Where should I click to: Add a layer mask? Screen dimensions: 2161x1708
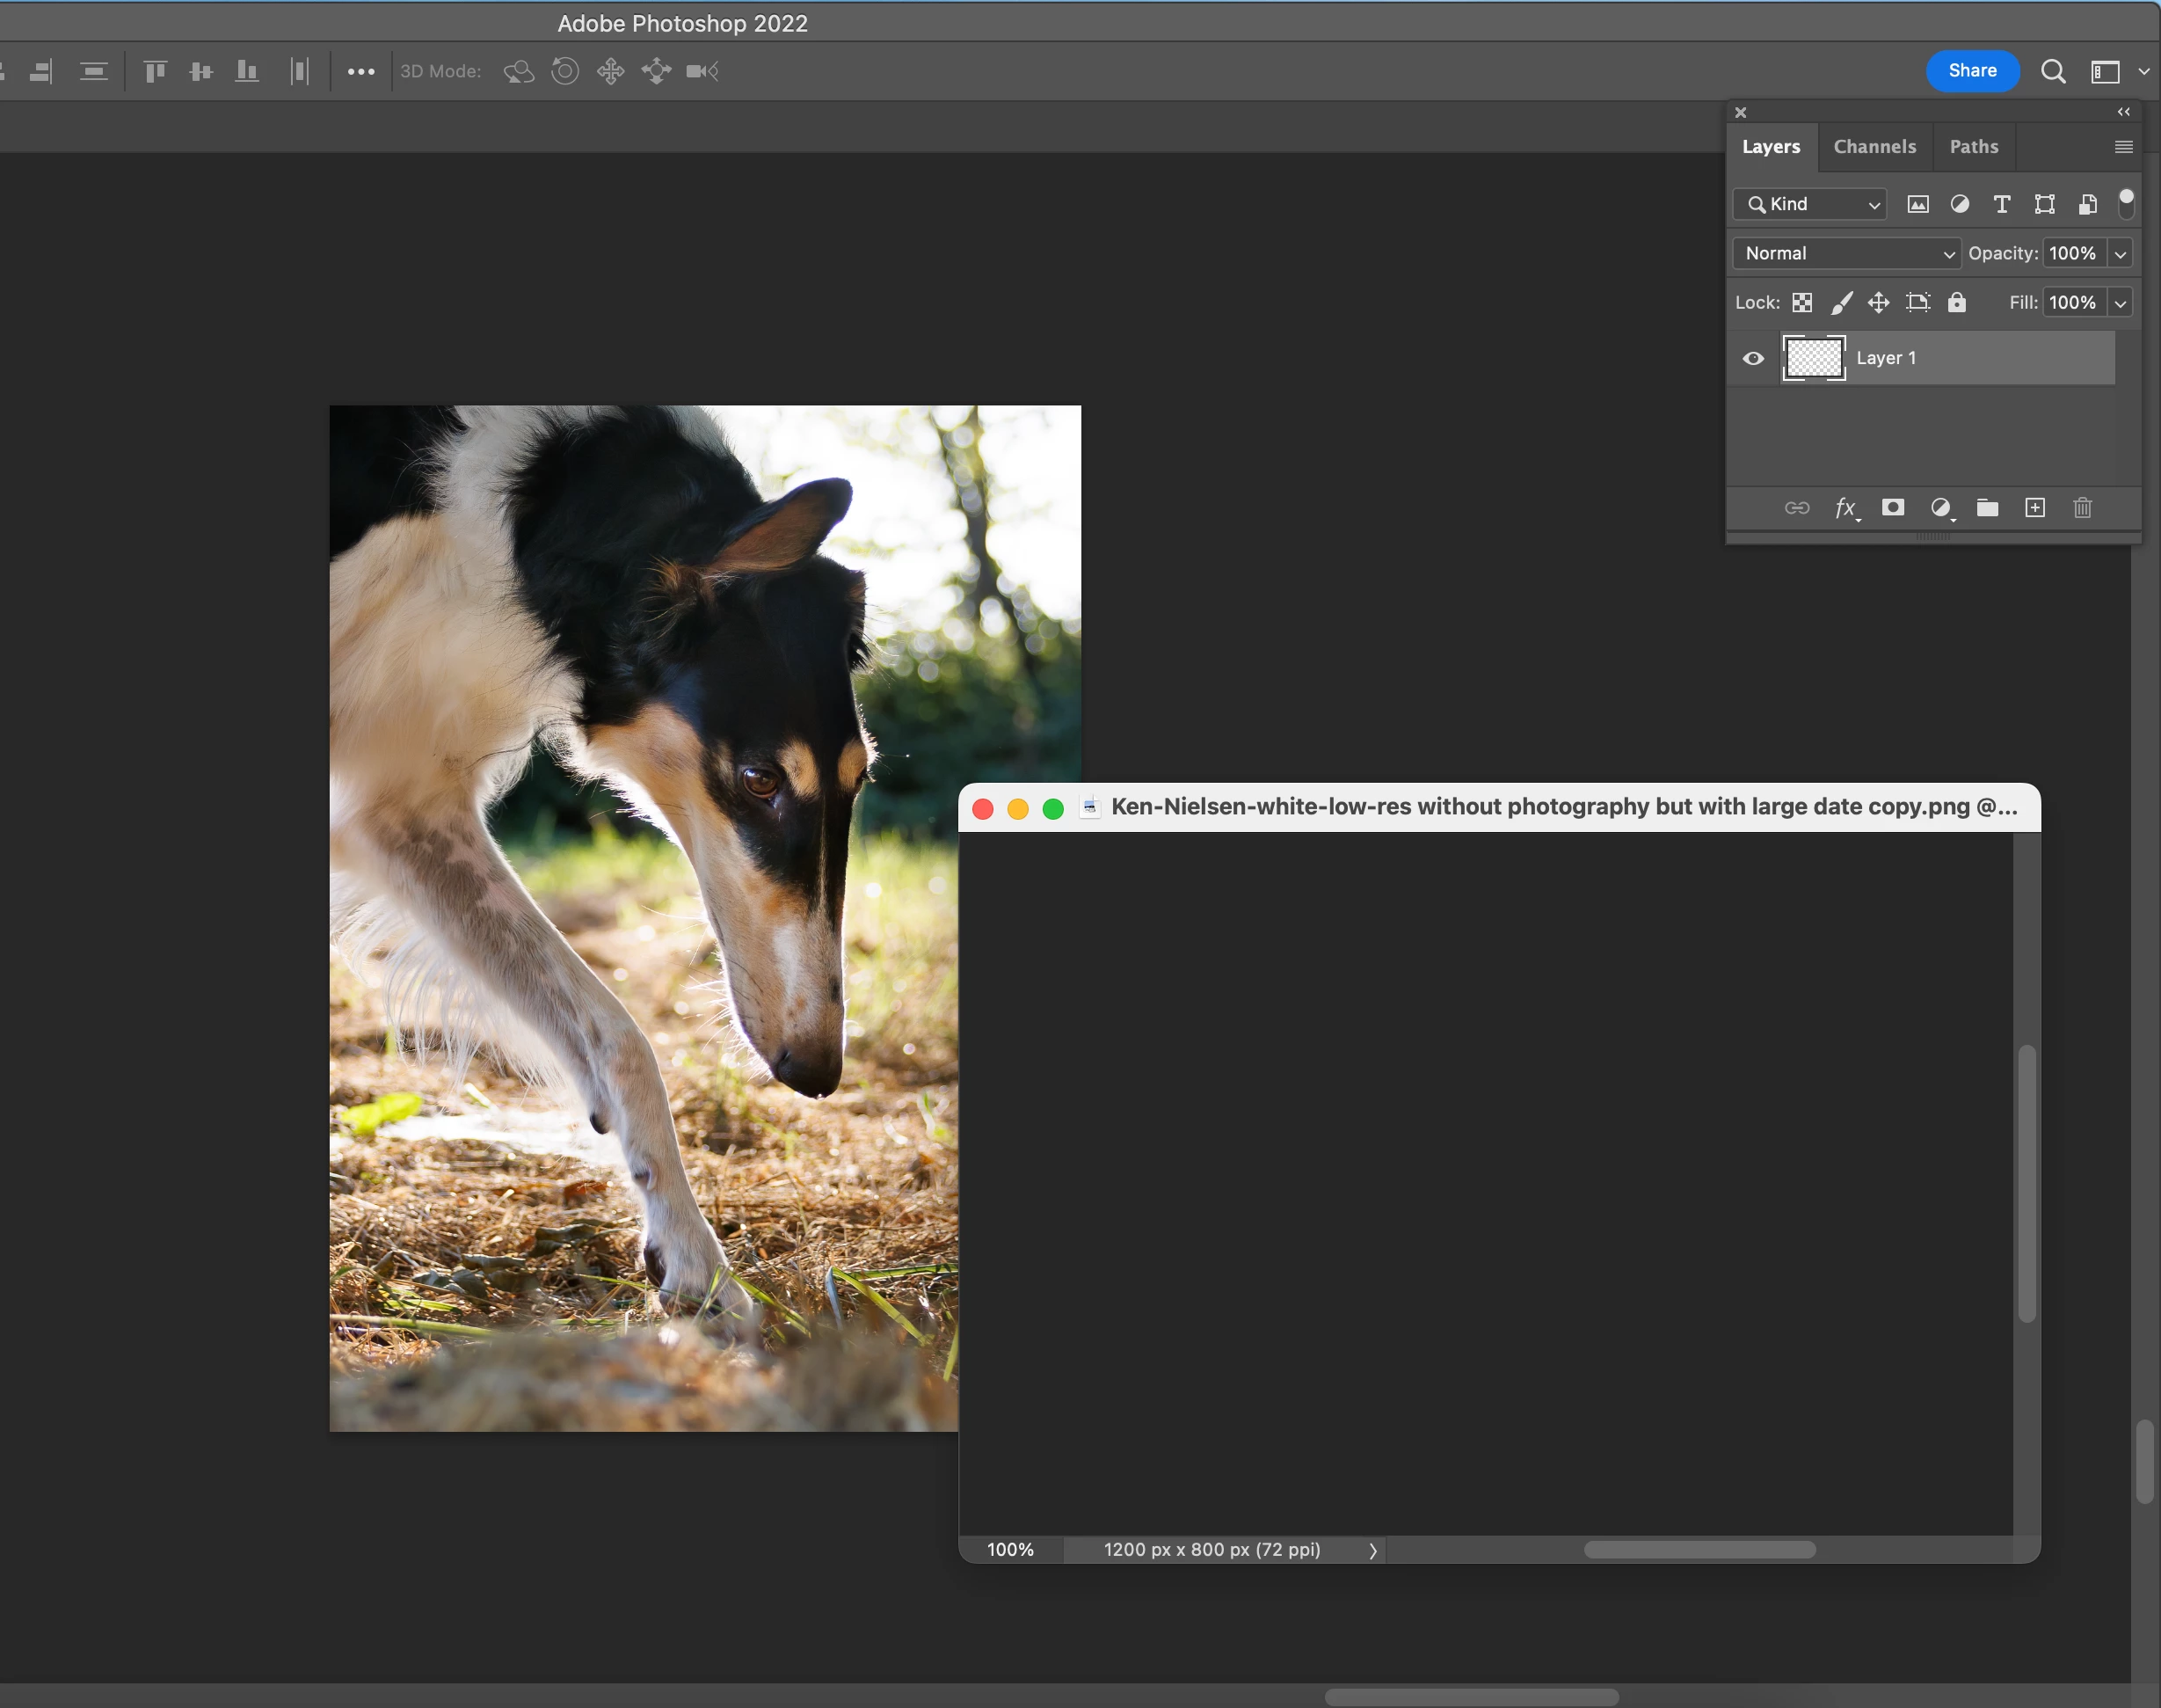(1892, 508)
